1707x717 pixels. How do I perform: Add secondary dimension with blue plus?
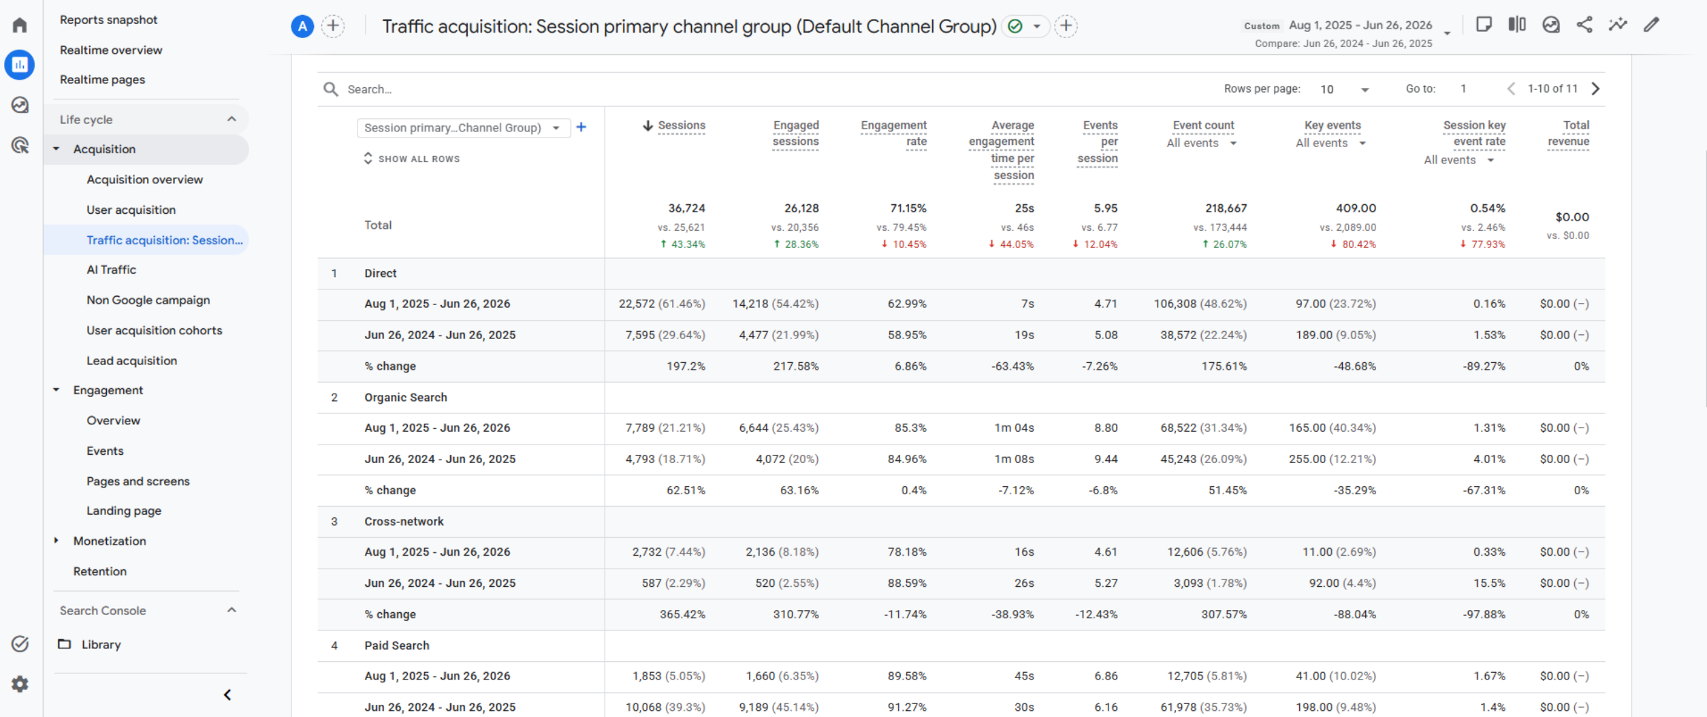(x=581, y=127)
